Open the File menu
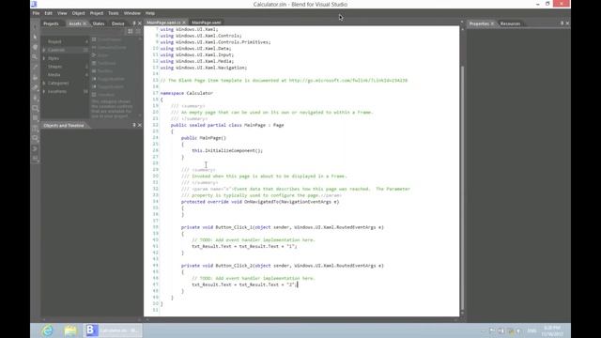Screen dimensions: 601x338 (x=36, y=13)
